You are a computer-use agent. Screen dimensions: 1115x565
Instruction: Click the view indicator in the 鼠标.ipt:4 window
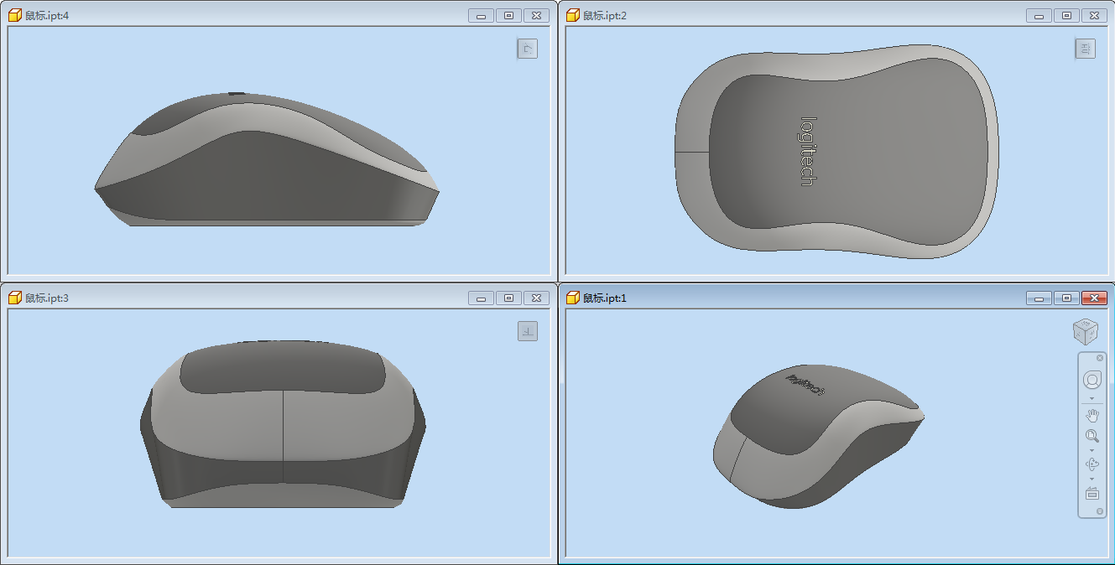click(x=527, y=49)
